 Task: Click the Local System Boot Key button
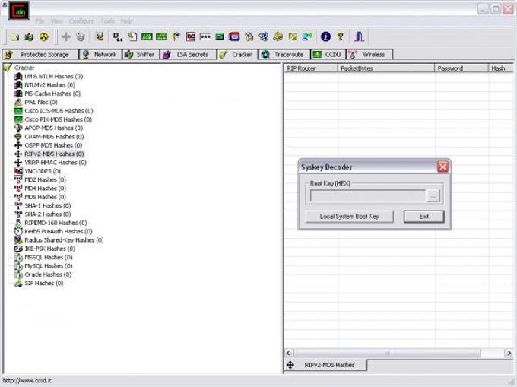(349, 217)
